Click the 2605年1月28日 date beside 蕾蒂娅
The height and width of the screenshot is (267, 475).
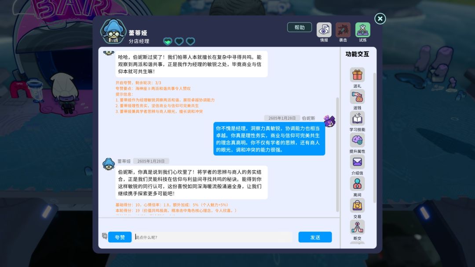coord(151,161)
